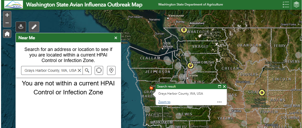Close the Near Me panel
The height and width of the screenshot is (128, 302).
(116, 38)
